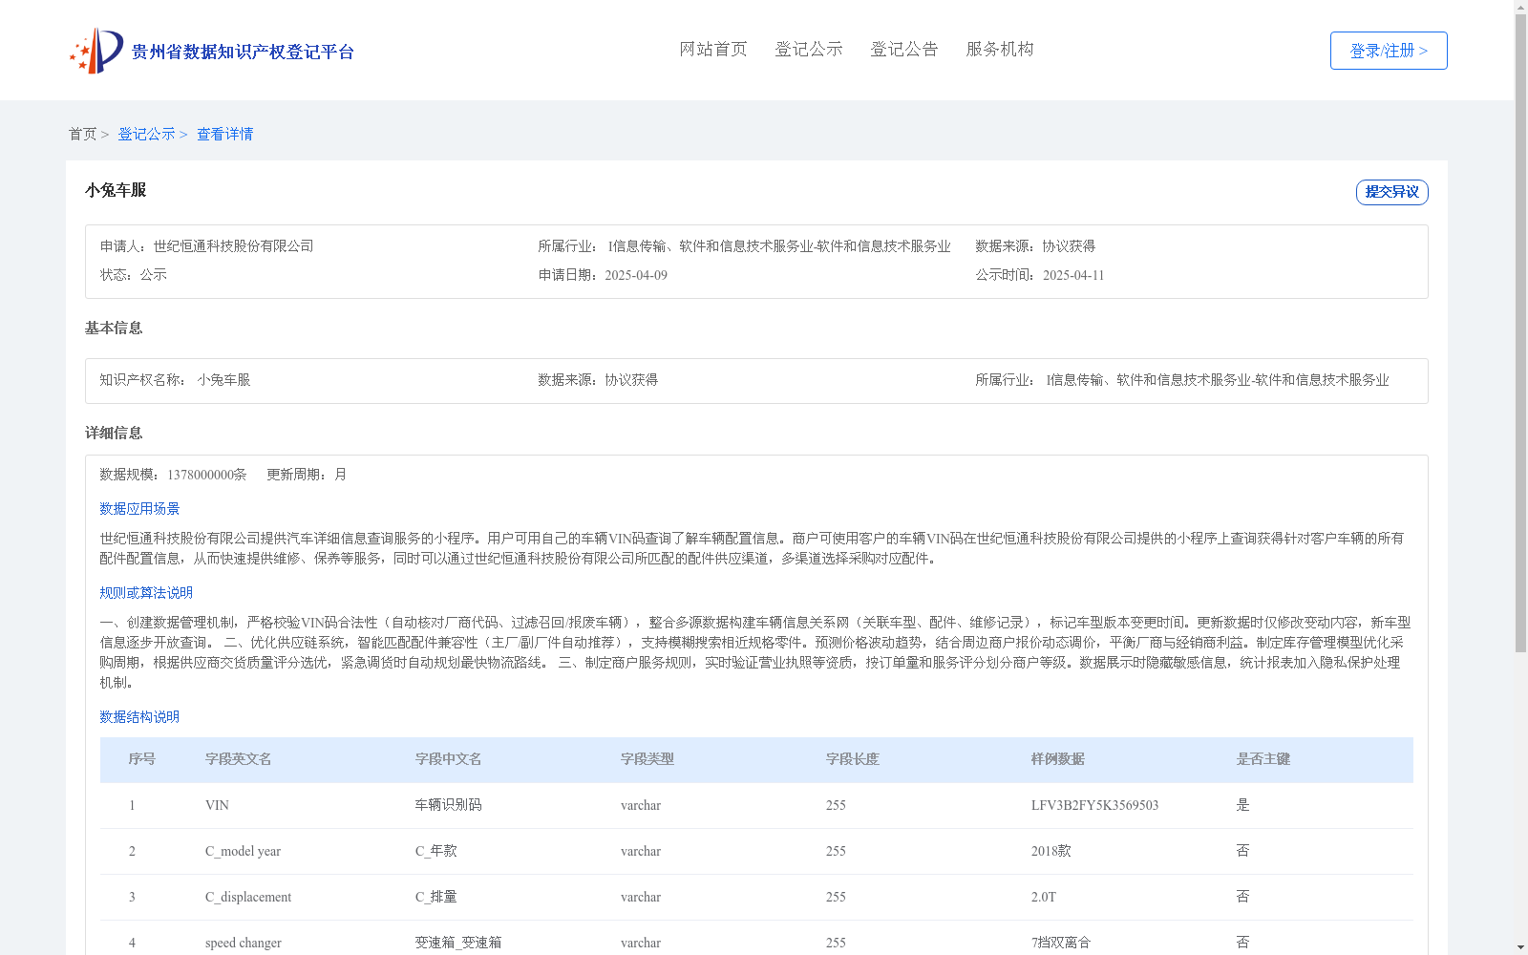Click sample value LFV3B2FY5K3569503
The height and width of the screenshot is (955, 1528).
[1094, 806]
